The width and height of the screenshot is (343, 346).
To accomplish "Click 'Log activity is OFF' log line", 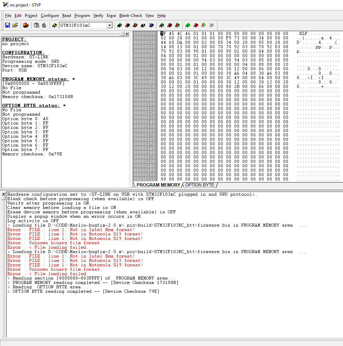I will (x=33, y=221).
